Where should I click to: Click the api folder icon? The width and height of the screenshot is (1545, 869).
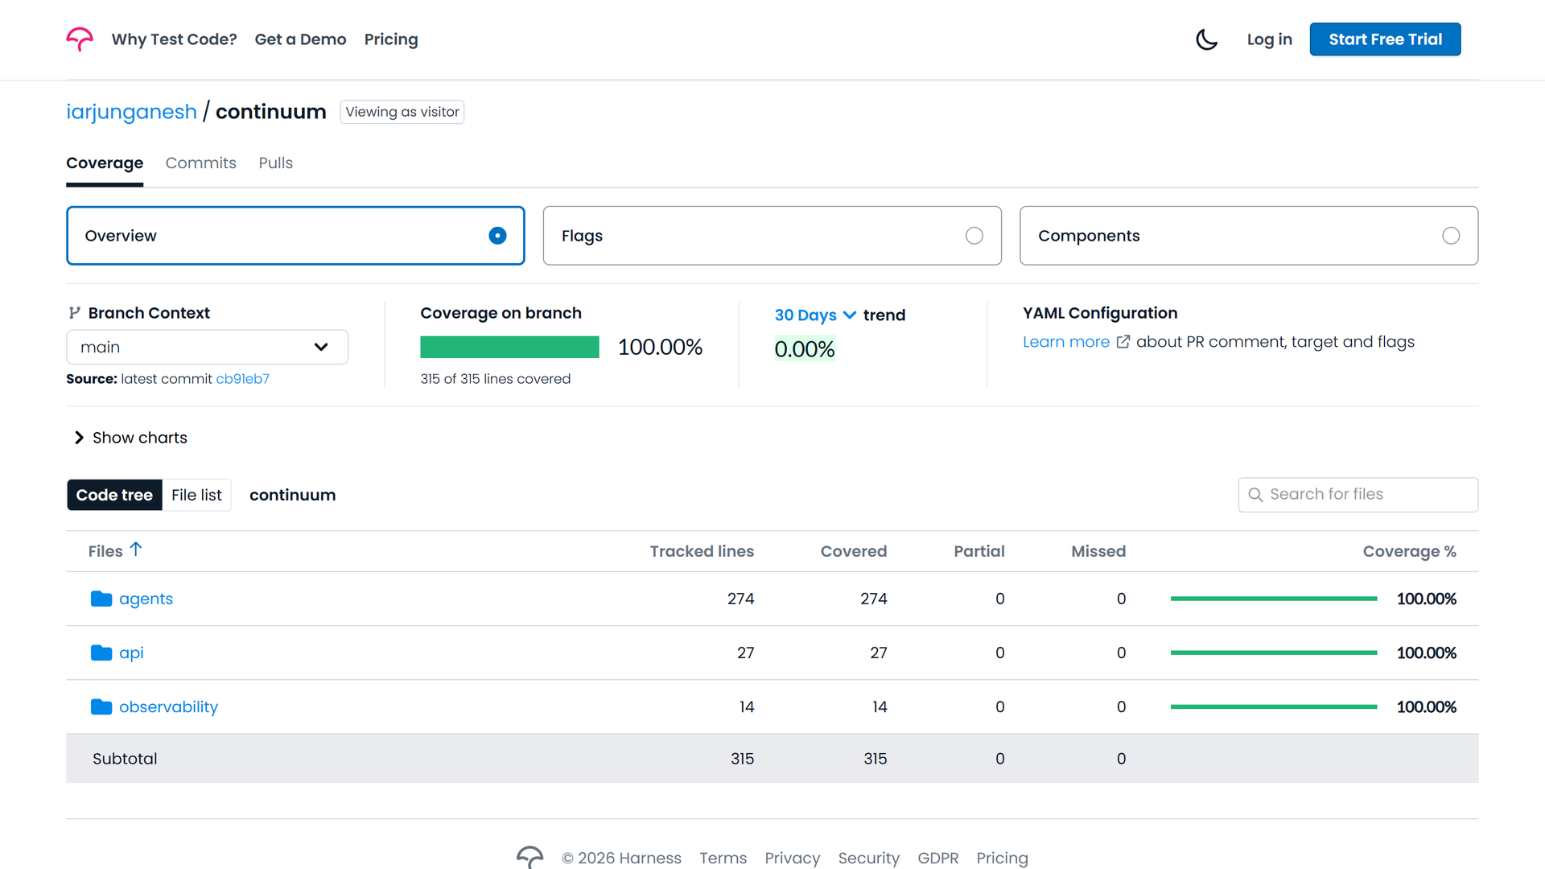[x=101, y=653]
